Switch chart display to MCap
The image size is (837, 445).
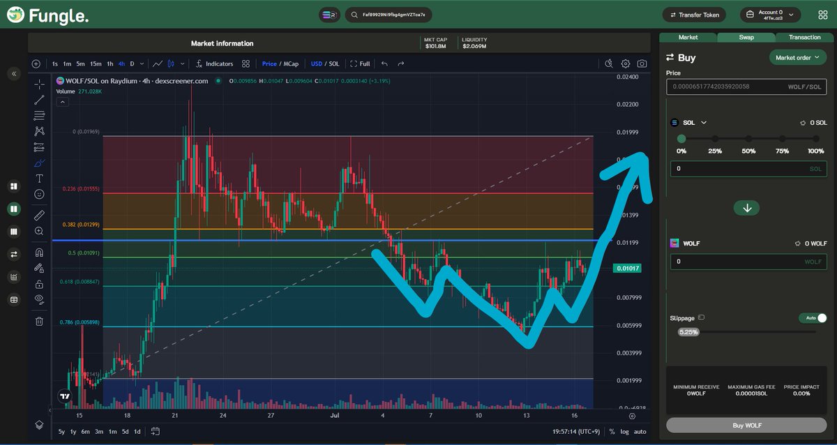coord(290,63)
